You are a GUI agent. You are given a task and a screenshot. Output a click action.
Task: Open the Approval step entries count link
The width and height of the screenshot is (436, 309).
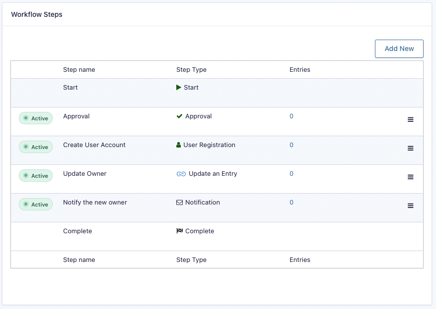(x=291, y=116)
